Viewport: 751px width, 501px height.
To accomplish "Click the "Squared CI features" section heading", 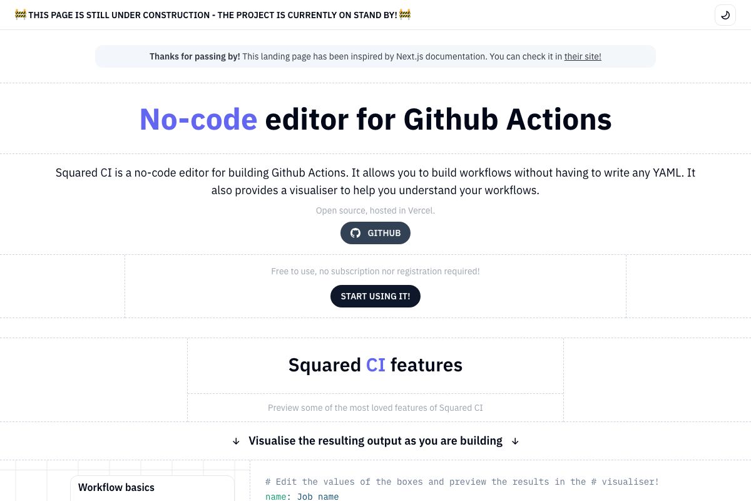I will 375,364.
